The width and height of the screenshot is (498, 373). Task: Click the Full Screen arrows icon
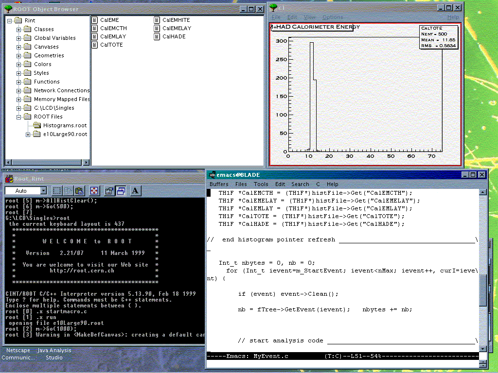(94, 191)
